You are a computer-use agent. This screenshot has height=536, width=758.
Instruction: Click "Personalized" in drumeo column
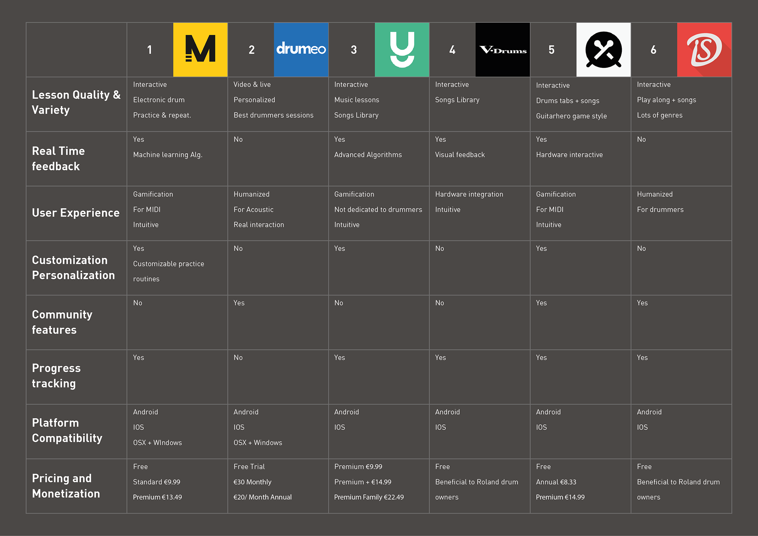(254, 100)
